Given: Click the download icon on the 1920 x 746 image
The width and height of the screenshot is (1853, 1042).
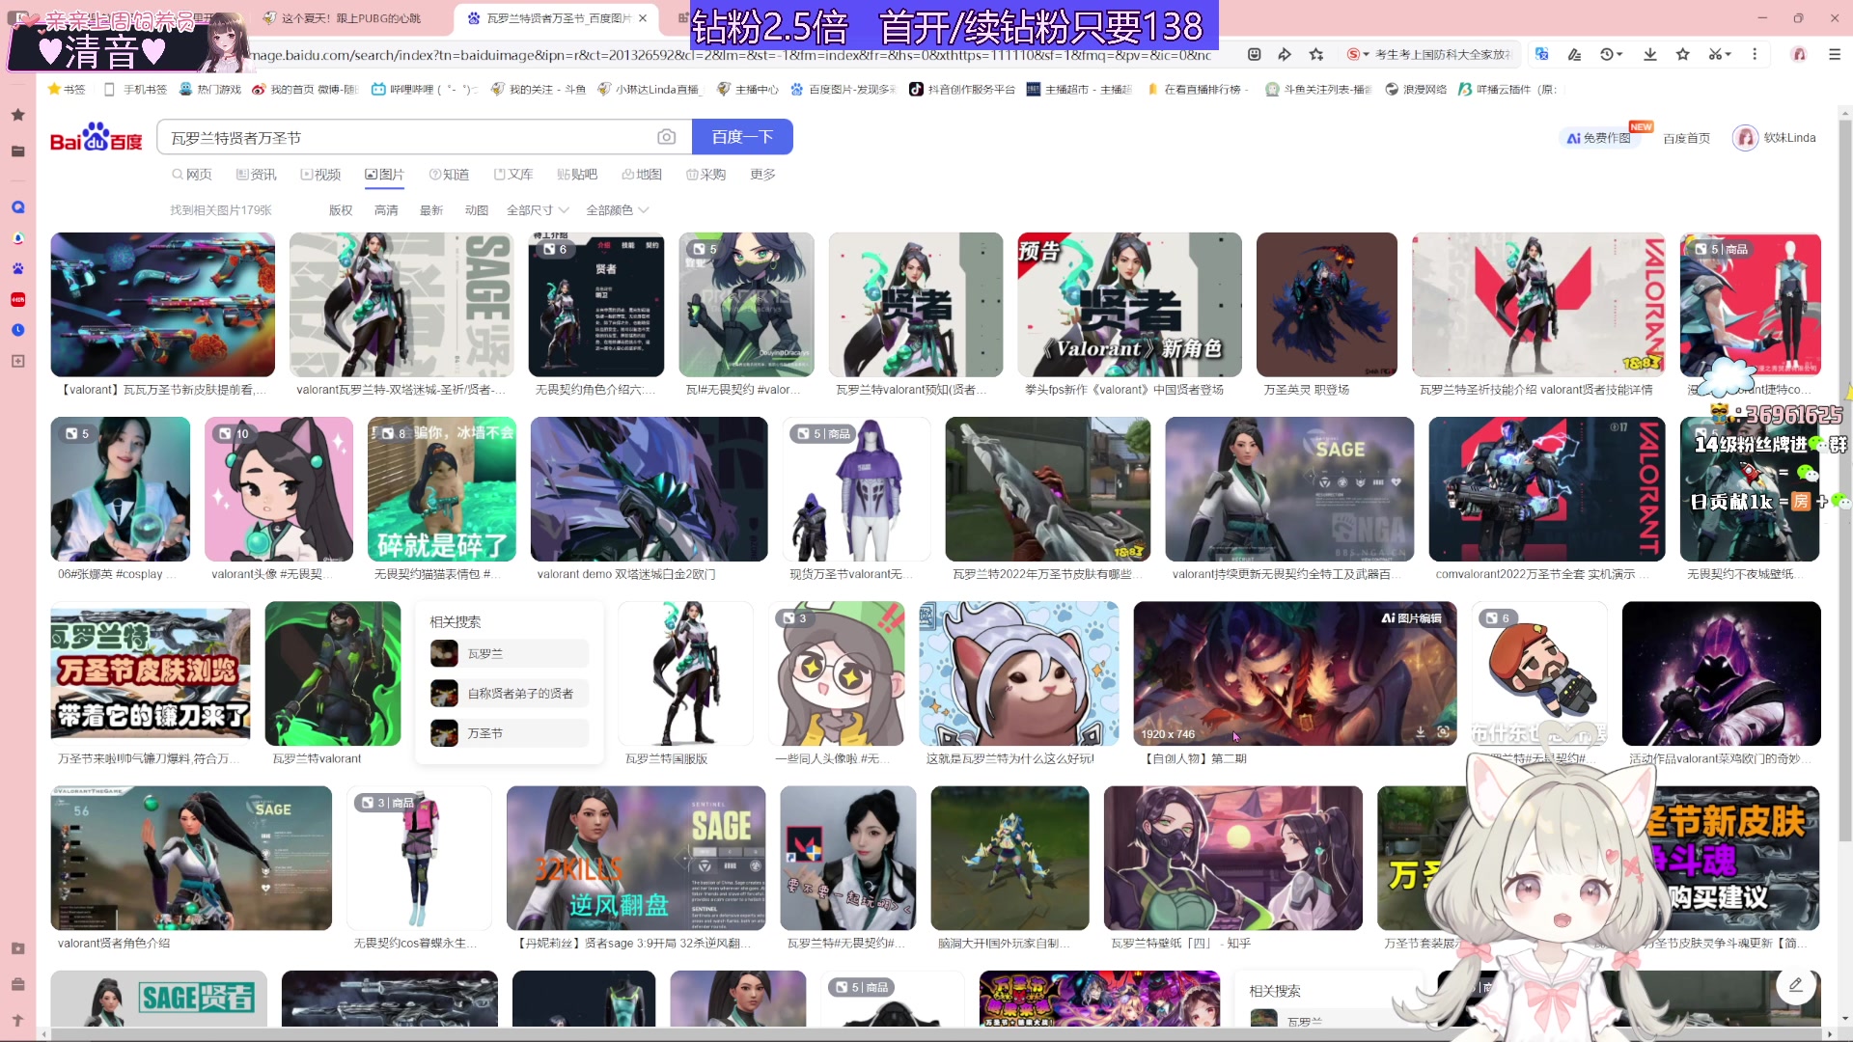Looking at the screenshot, I should (1421, 732).
